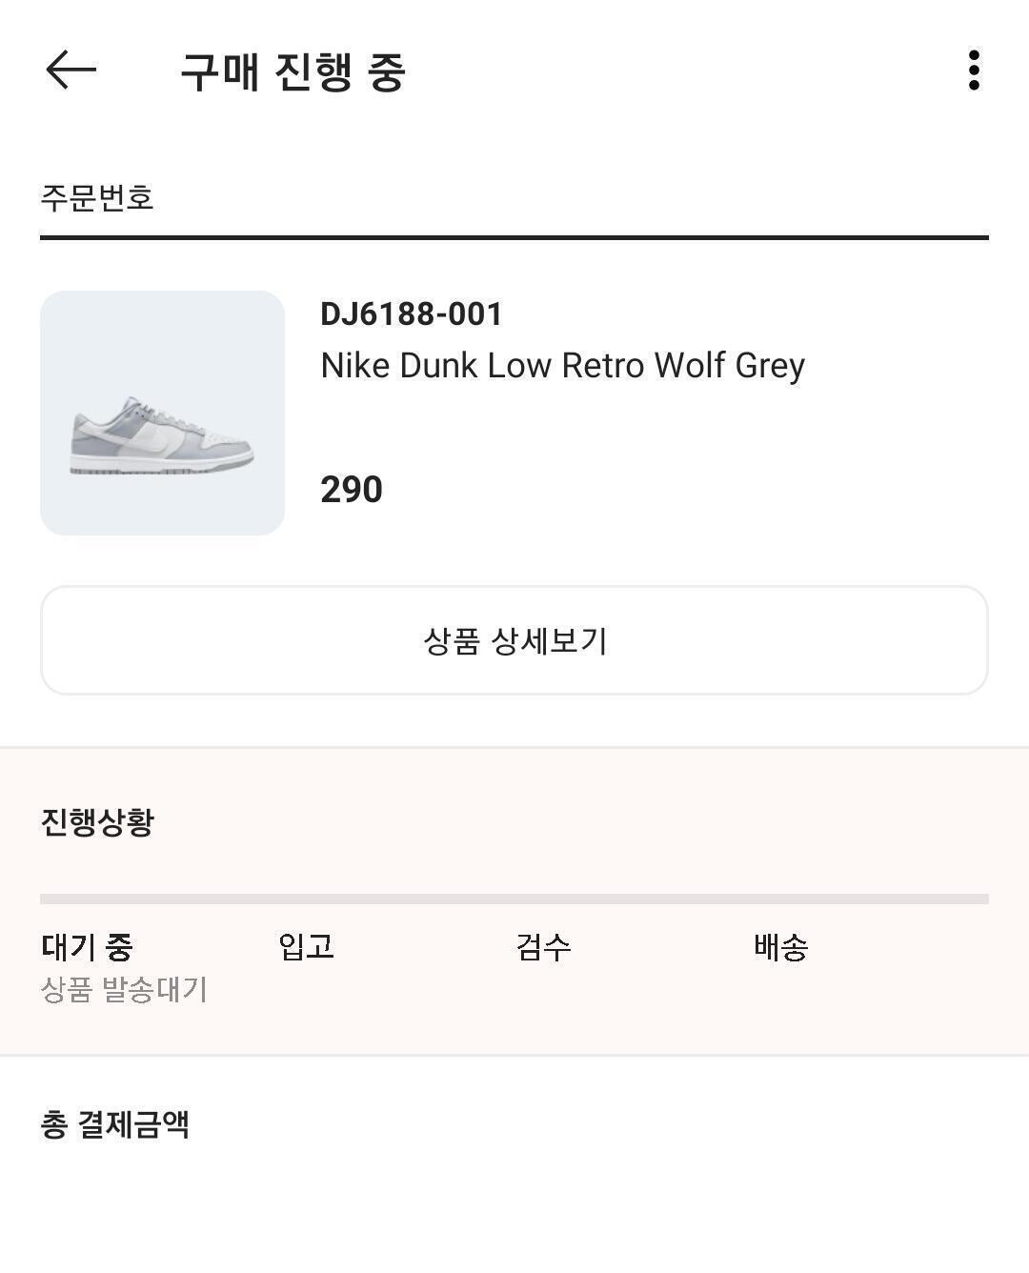This screenshot has height=1273, width=1029.
Task: Select the 검수 progress step
Action: pos(543,947)
